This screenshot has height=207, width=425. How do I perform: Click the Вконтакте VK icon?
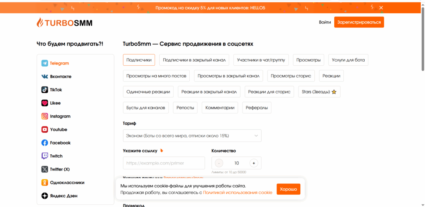click(x=45, y=76)
